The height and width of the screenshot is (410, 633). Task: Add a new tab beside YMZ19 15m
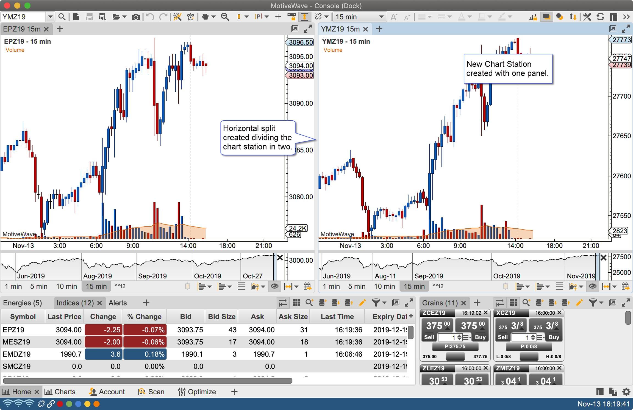pos(379,29)
